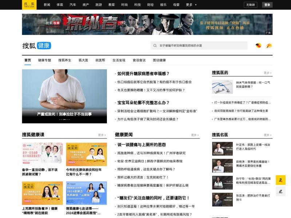291x218 pixels.
Task: Open article 纳米气体传感器 吹一口气
Action: (x=253, y=85)
